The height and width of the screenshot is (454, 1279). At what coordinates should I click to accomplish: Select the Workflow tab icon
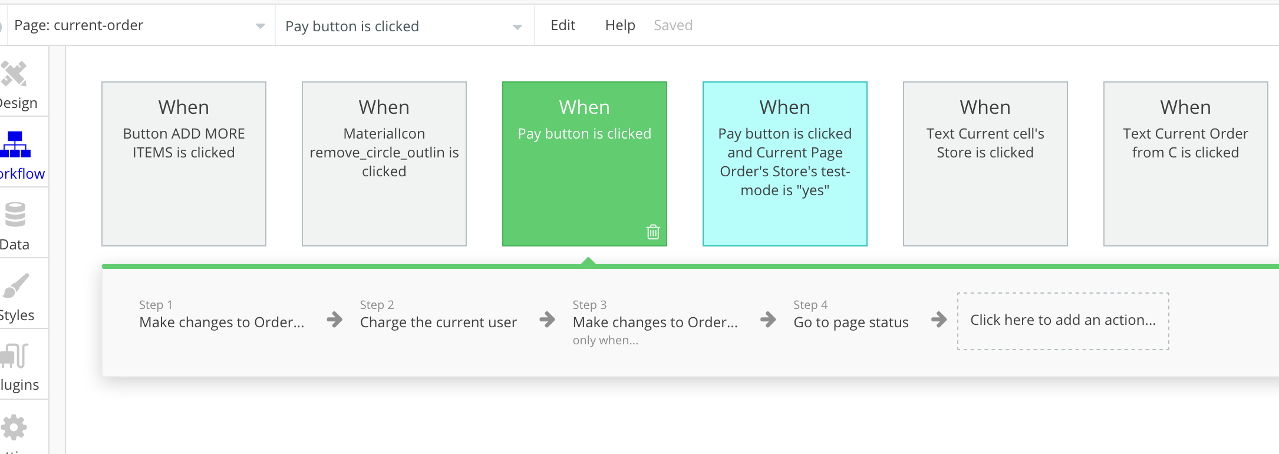[x=15, y=145]
